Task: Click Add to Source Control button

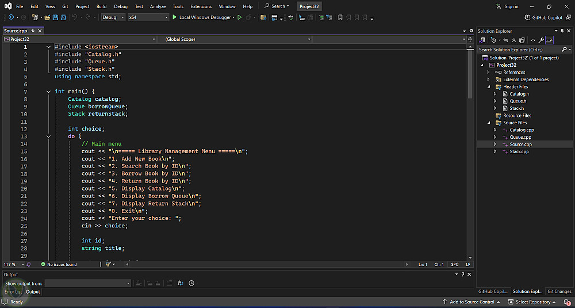Action: 471,302
